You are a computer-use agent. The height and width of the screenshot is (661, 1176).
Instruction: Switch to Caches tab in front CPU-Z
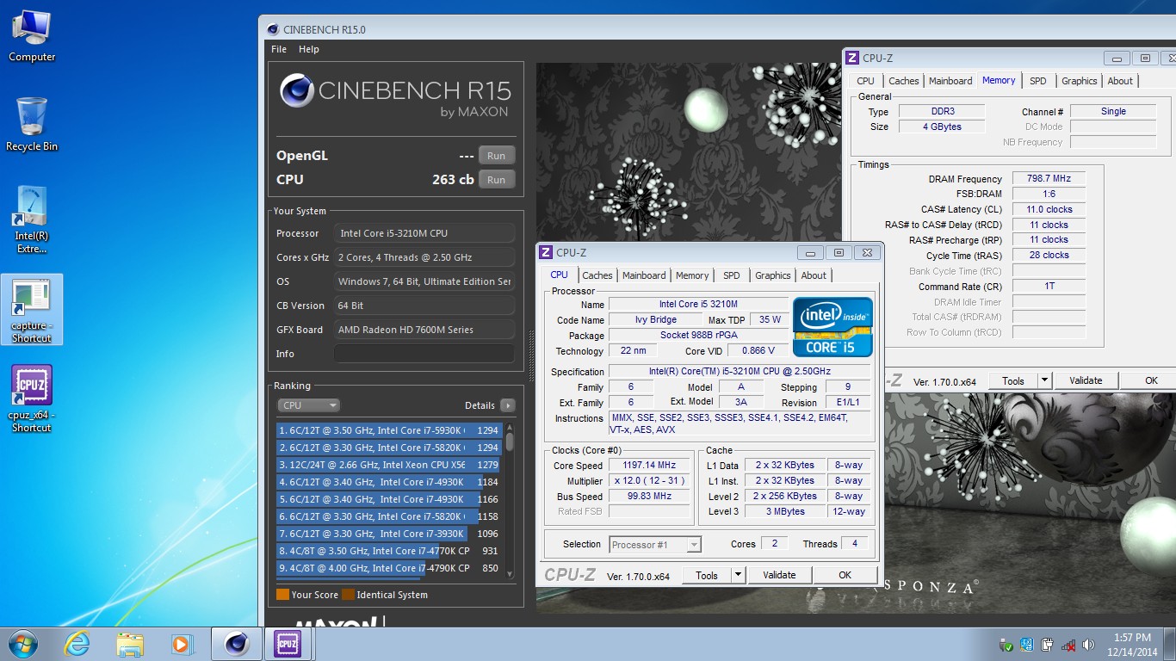point(597,275)
